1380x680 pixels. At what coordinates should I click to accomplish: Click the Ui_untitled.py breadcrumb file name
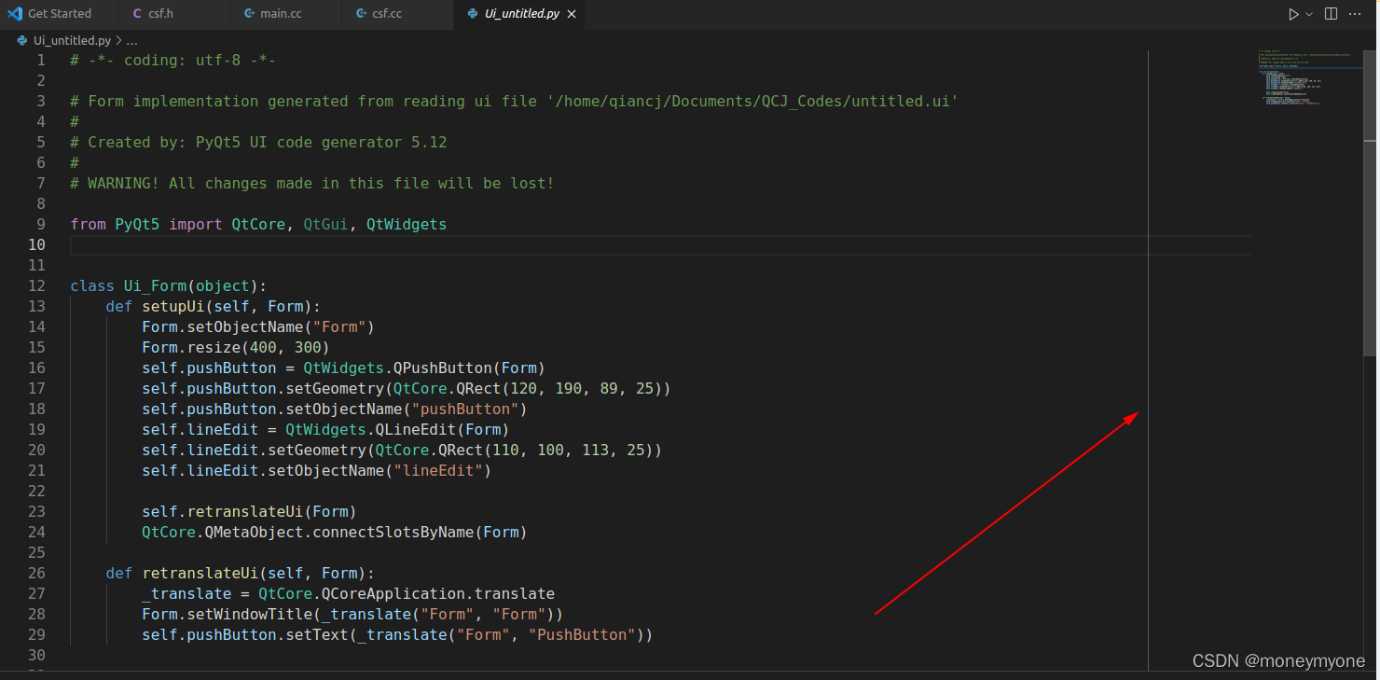(71, 41)
